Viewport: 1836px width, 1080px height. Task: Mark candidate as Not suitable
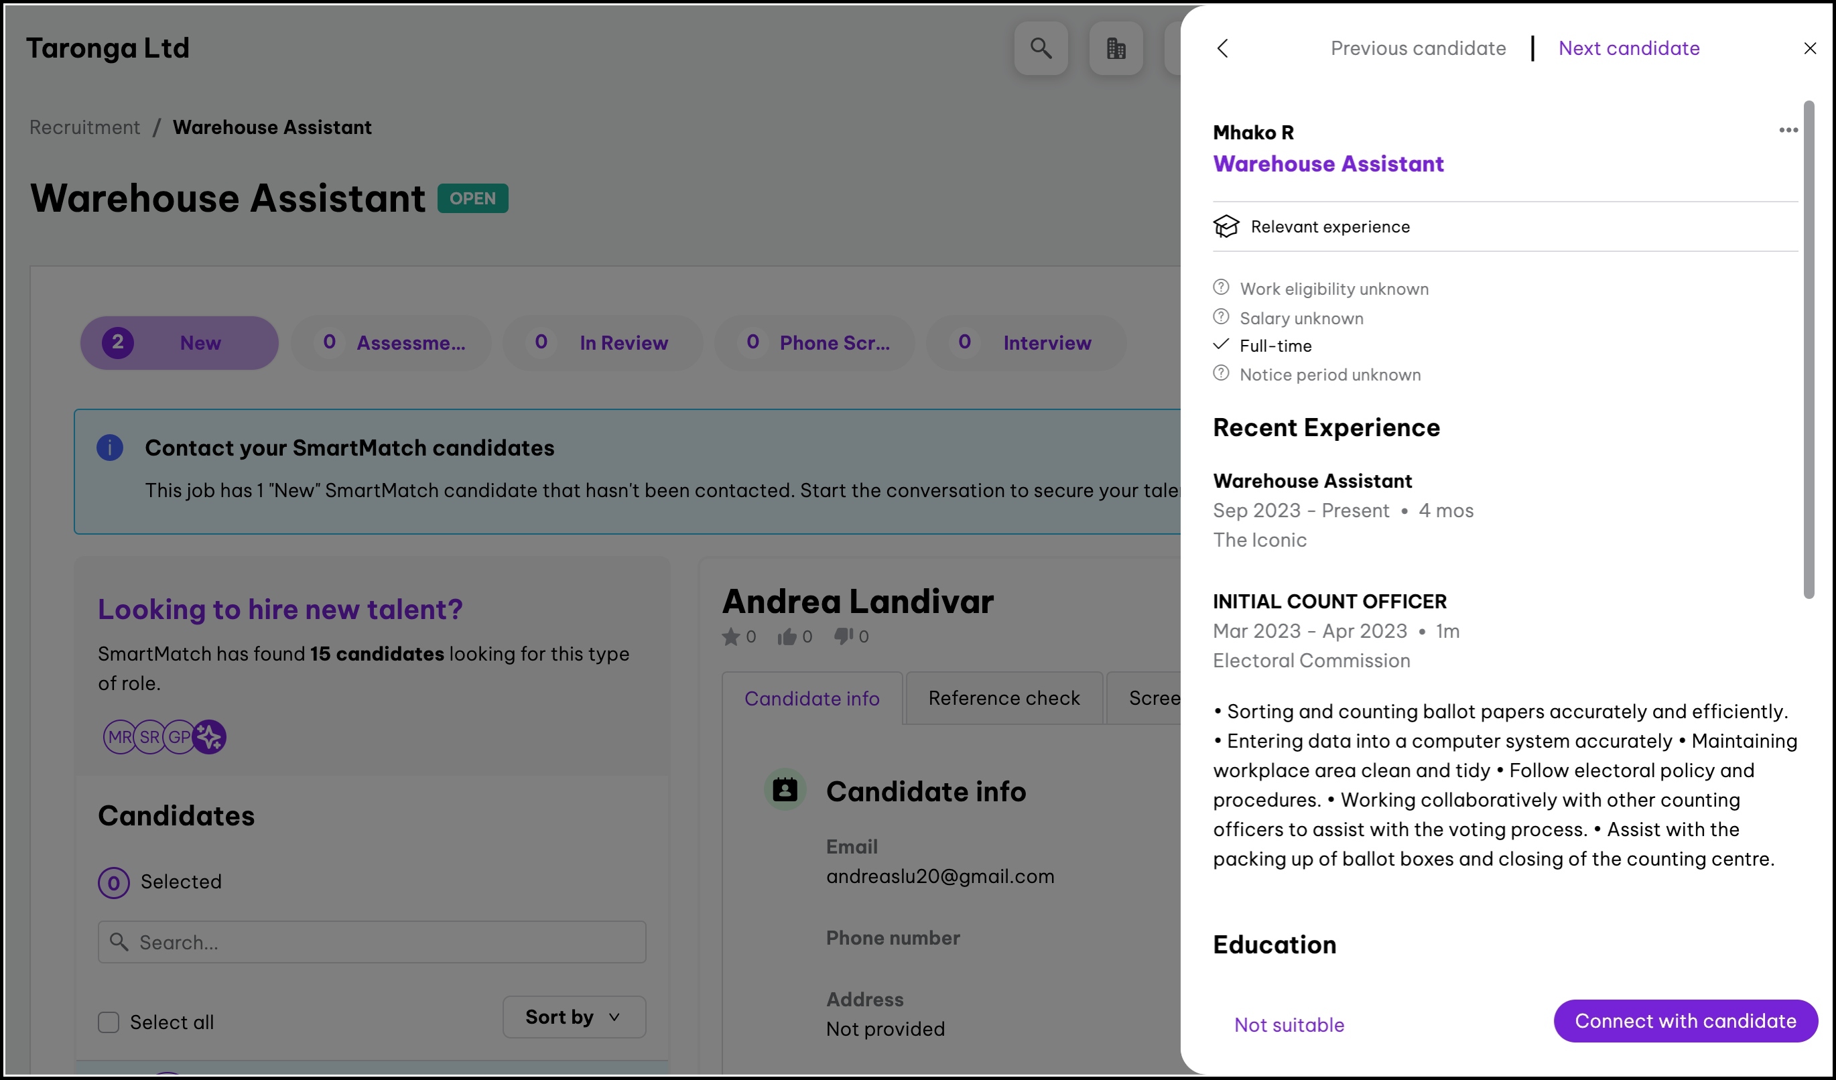pos(1289,1024)
